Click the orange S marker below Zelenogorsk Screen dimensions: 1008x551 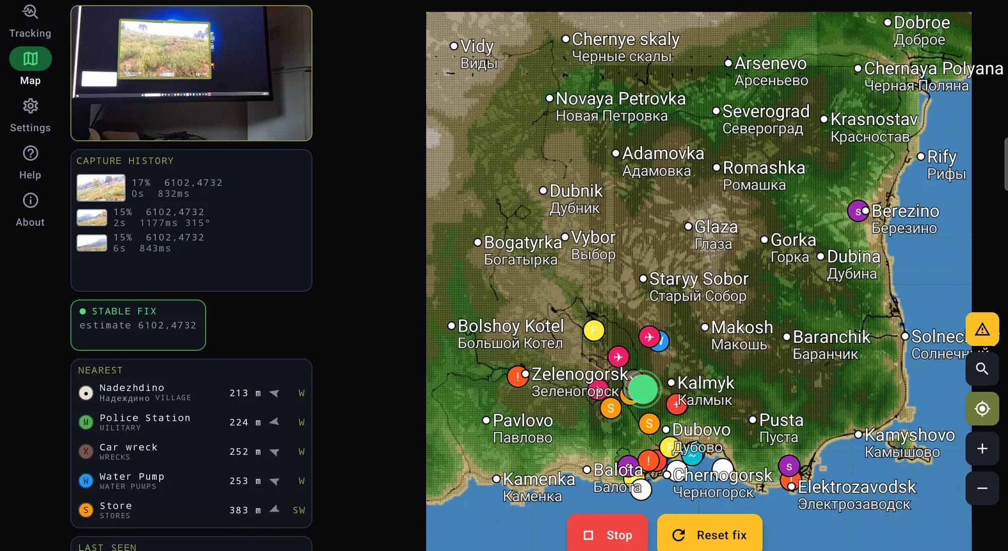(x=610, y=408)
